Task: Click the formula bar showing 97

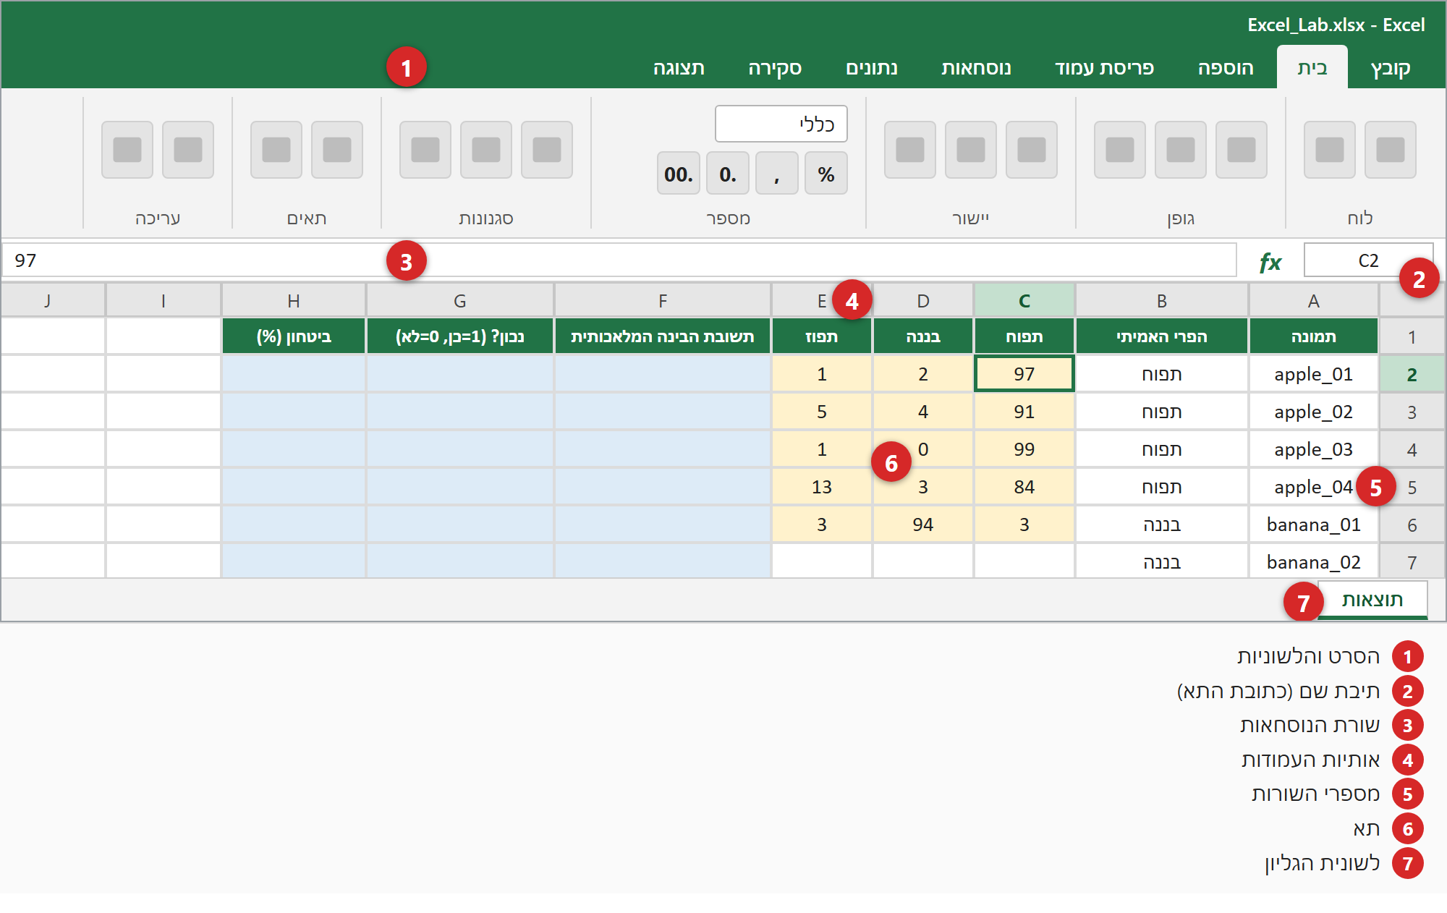Action: click(x=619, y=260)
